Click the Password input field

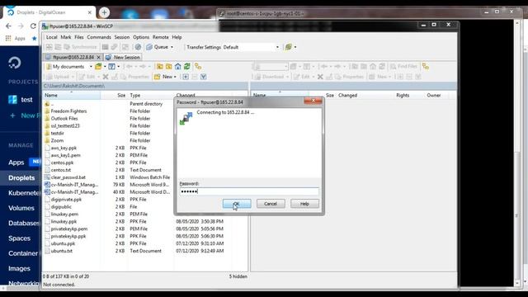(249, 191)
